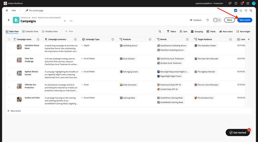
Task: Open the Fields toolbar option
Action: pos(211,32)
